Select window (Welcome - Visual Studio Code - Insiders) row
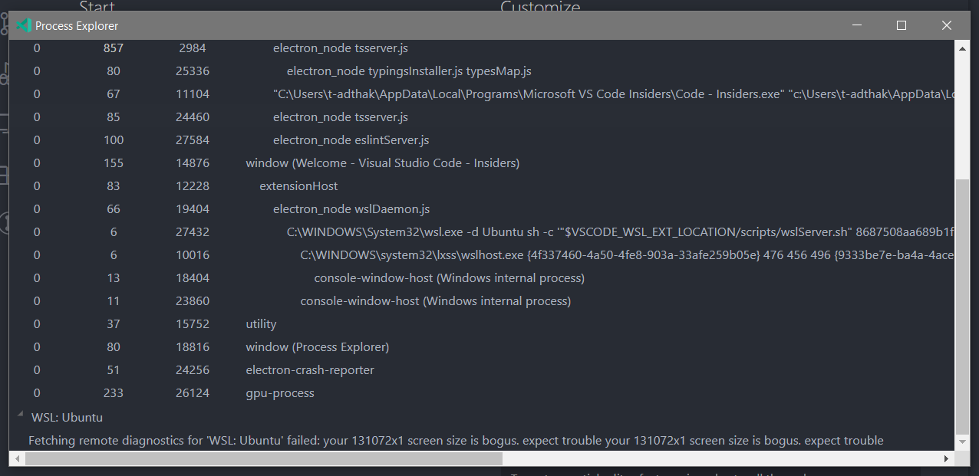This screenshot has width=979, height=476. coord(483,163)
